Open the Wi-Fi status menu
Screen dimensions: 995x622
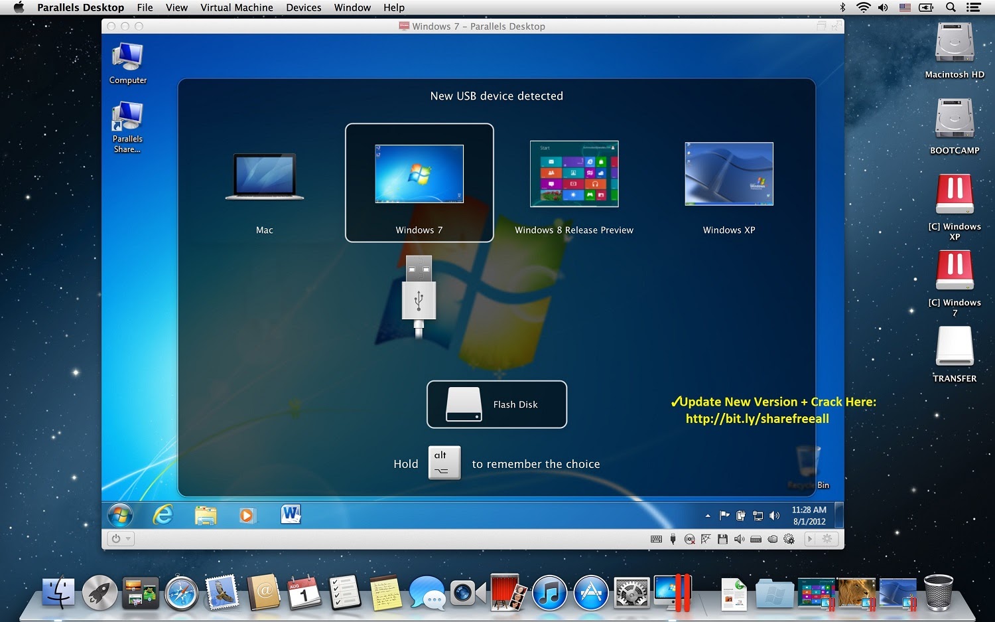point(863,7)
